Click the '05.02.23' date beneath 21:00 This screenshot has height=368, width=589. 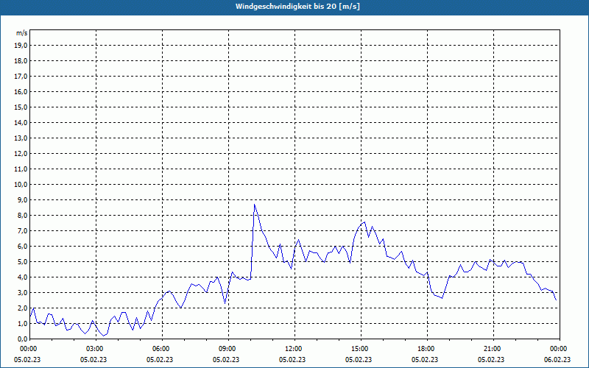coord(491,360)
